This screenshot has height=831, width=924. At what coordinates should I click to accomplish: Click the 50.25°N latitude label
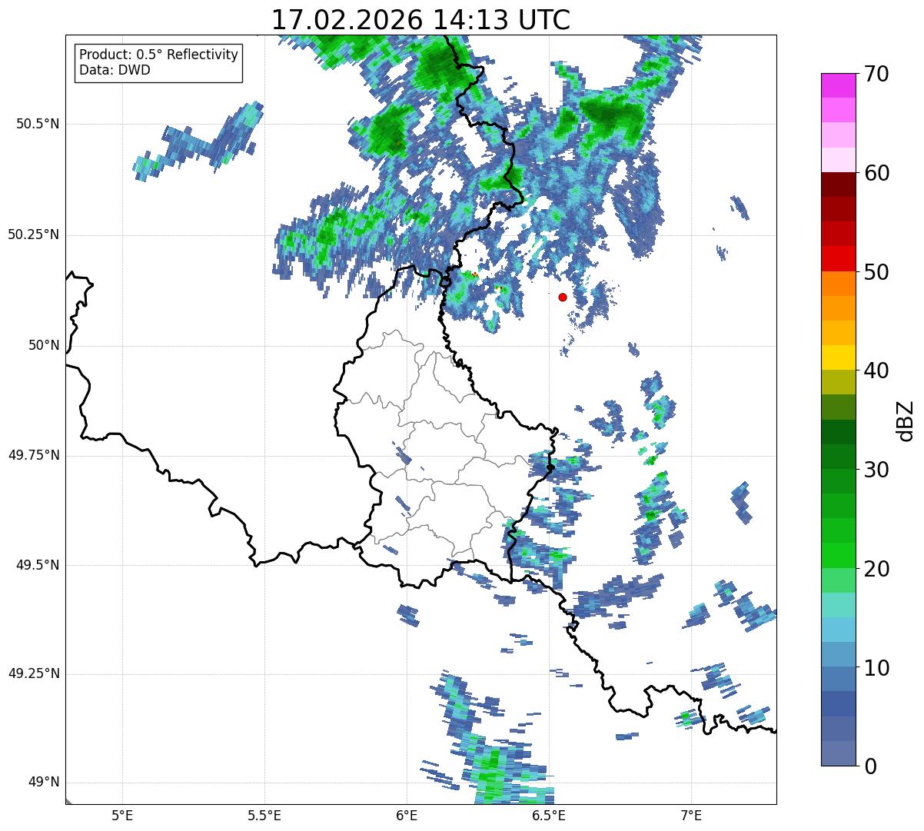33,234
